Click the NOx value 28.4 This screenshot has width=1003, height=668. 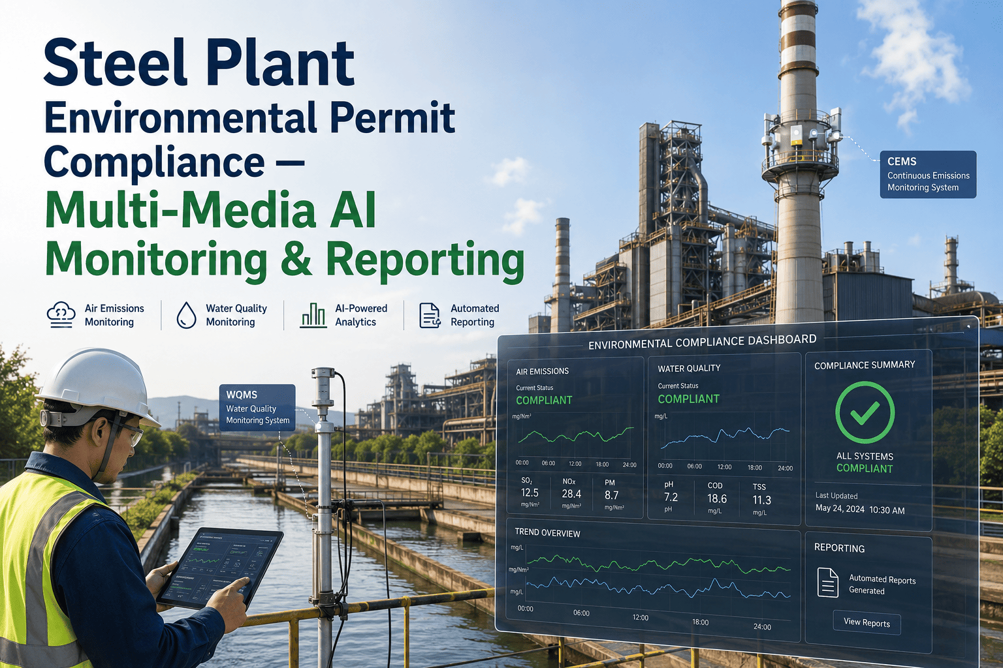tap(571, 494)
